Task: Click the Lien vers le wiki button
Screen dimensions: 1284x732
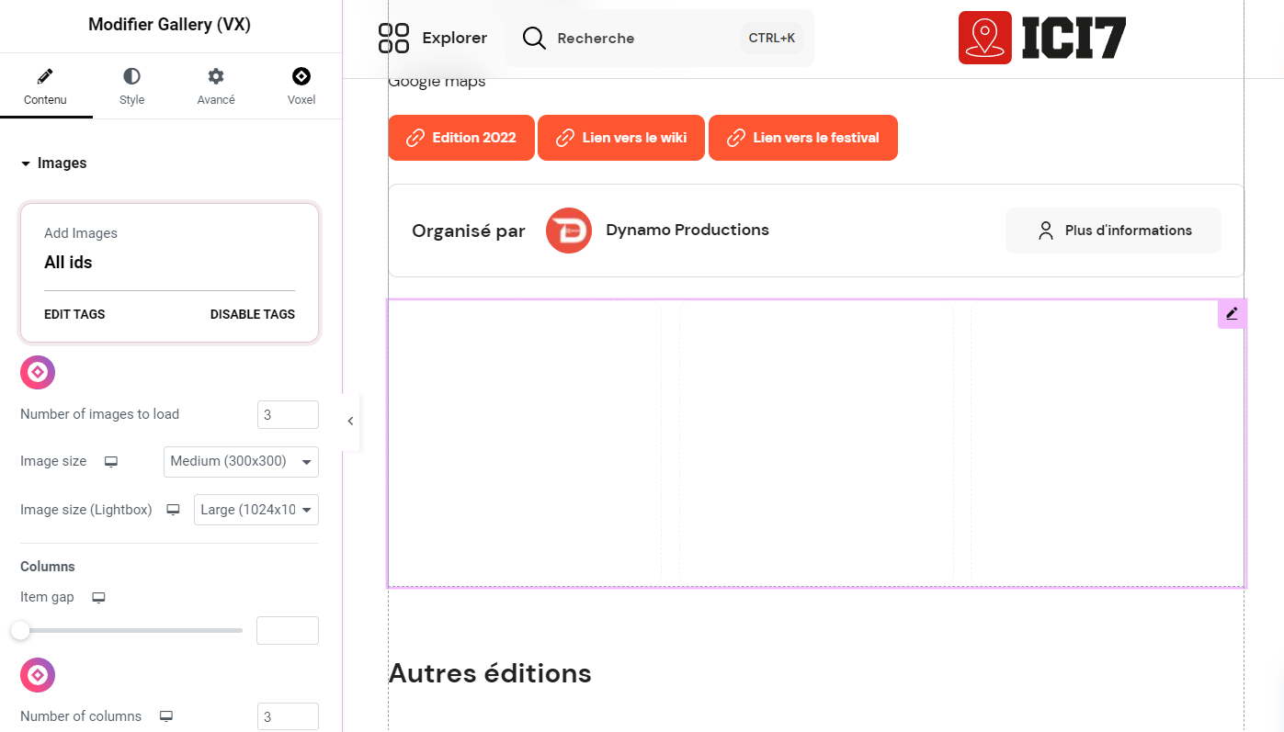Action: coord(620,138)
